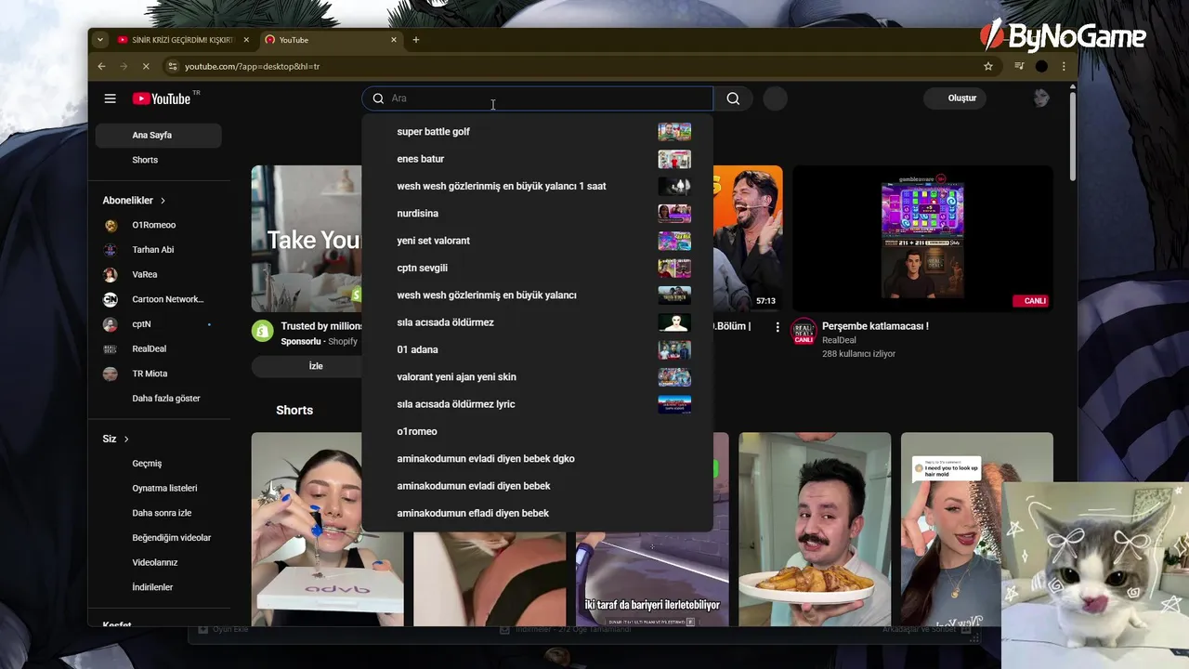Bookmark this page with the star icon

[x=988, y=66]
